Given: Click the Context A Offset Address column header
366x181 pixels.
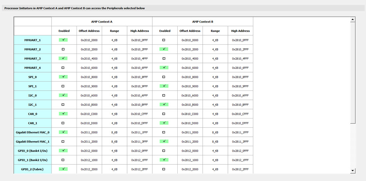Looking at the screenshot, I should pyautogui.click(x=89, y=31).
